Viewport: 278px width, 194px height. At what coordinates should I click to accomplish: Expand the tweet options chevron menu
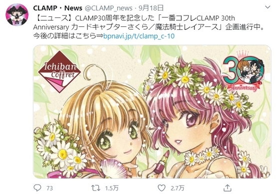[x=268, y=7]
